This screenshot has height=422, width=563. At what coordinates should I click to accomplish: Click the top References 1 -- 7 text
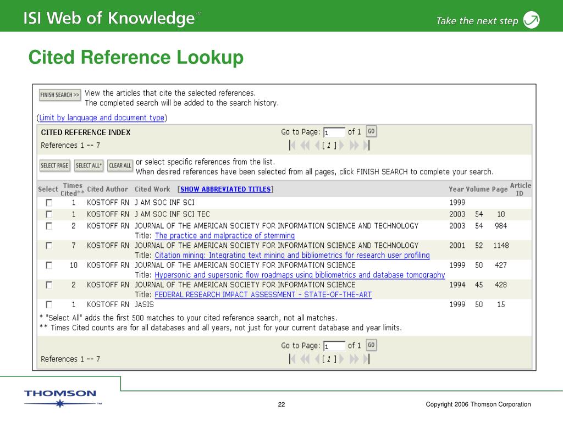click(x=70, y=145)
